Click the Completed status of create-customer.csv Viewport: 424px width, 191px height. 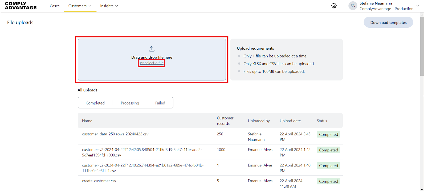(328, 181)
